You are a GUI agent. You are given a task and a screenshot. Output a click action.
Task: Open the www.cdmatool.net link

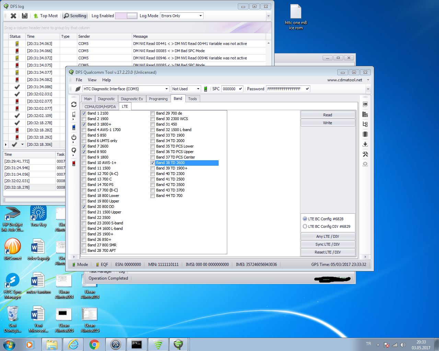click(345, 80)
